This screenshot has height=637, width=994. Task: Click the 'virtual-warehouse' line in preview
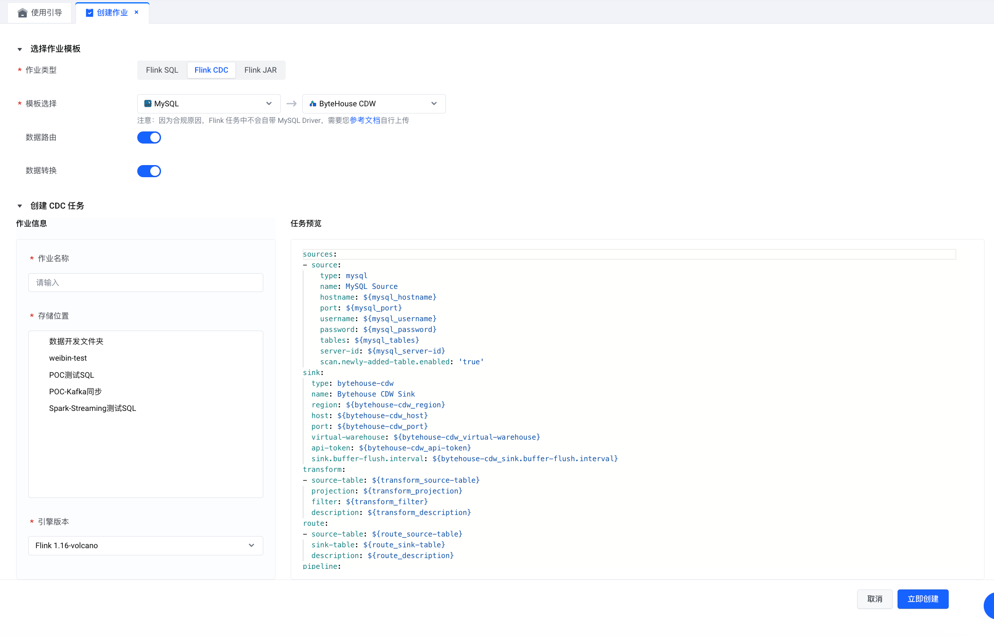click(426, 437)
